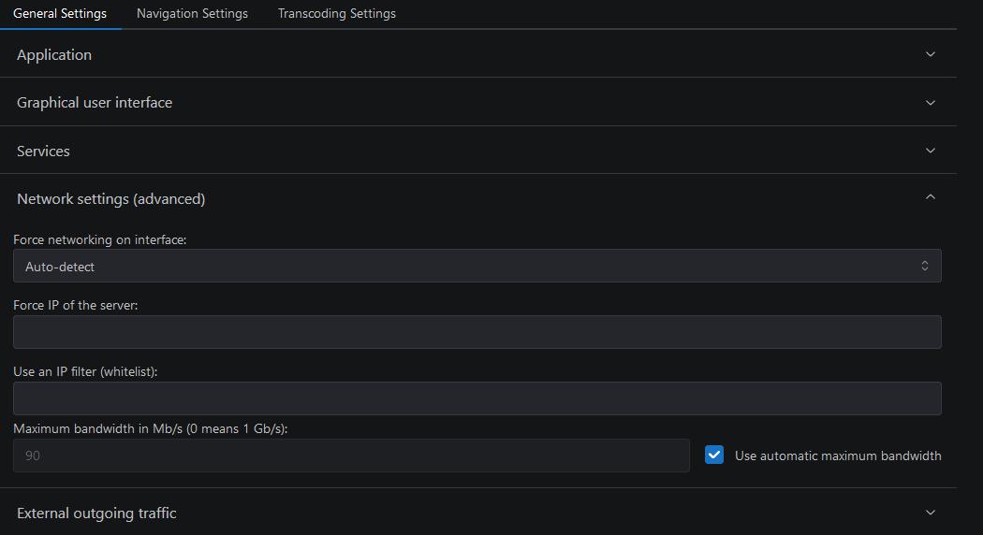Expand the Graphical user interface header
983x535 pixels.
click(478, 103)
